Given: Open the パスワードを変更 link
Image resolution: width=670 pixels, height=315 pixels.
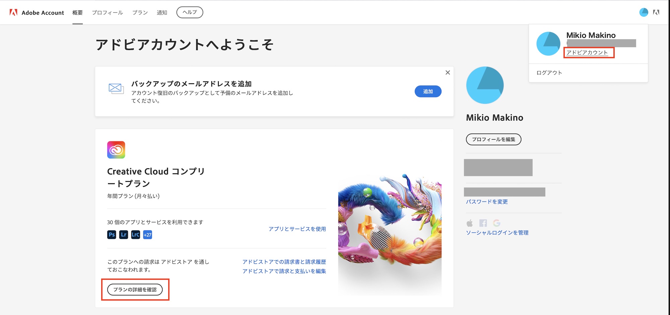Looking at the screenshot, I should click(487, 202).
